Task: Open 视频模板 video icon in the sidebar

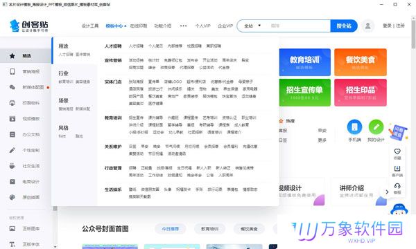Action: [12, 118]
